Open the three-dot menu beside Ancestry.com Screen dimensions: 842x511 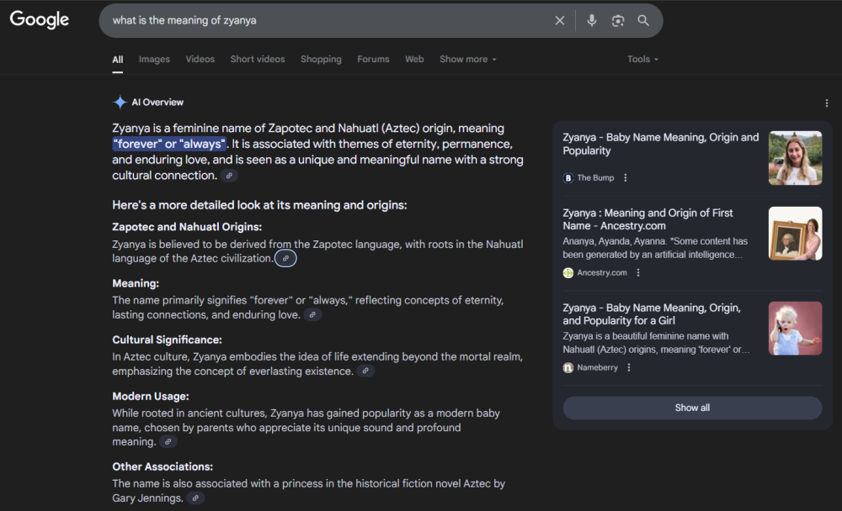point(637,272)
